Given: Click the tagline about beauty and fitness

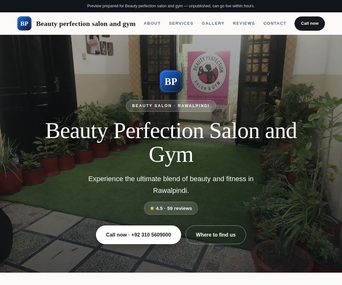Looking at the screenshot, I should click(x=171, y=185).
